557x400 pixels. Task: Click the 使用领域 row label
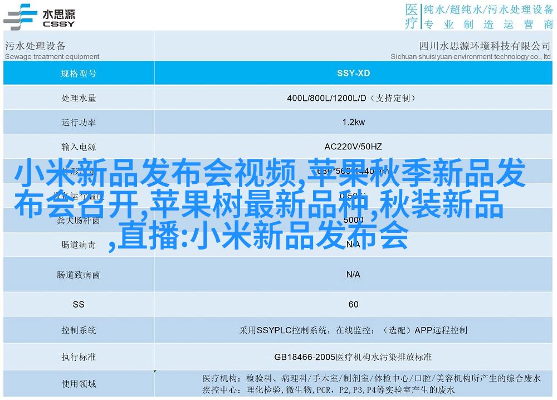(79, 384)
